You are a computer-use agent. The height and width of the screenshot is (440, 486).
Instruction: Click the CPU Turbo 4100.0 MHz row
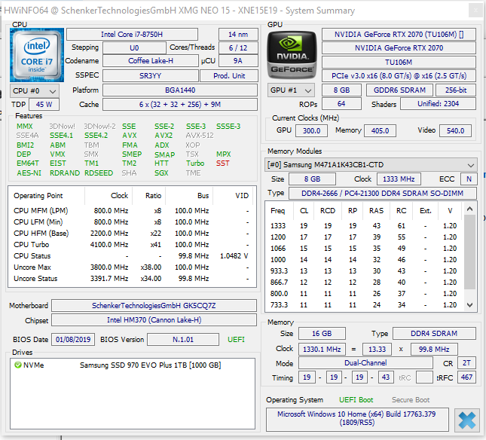point(132,245)
